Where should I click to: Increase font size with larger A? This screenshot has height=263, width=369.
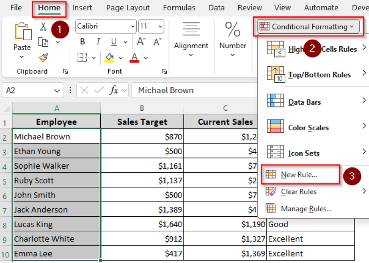[x=141, y=42]
